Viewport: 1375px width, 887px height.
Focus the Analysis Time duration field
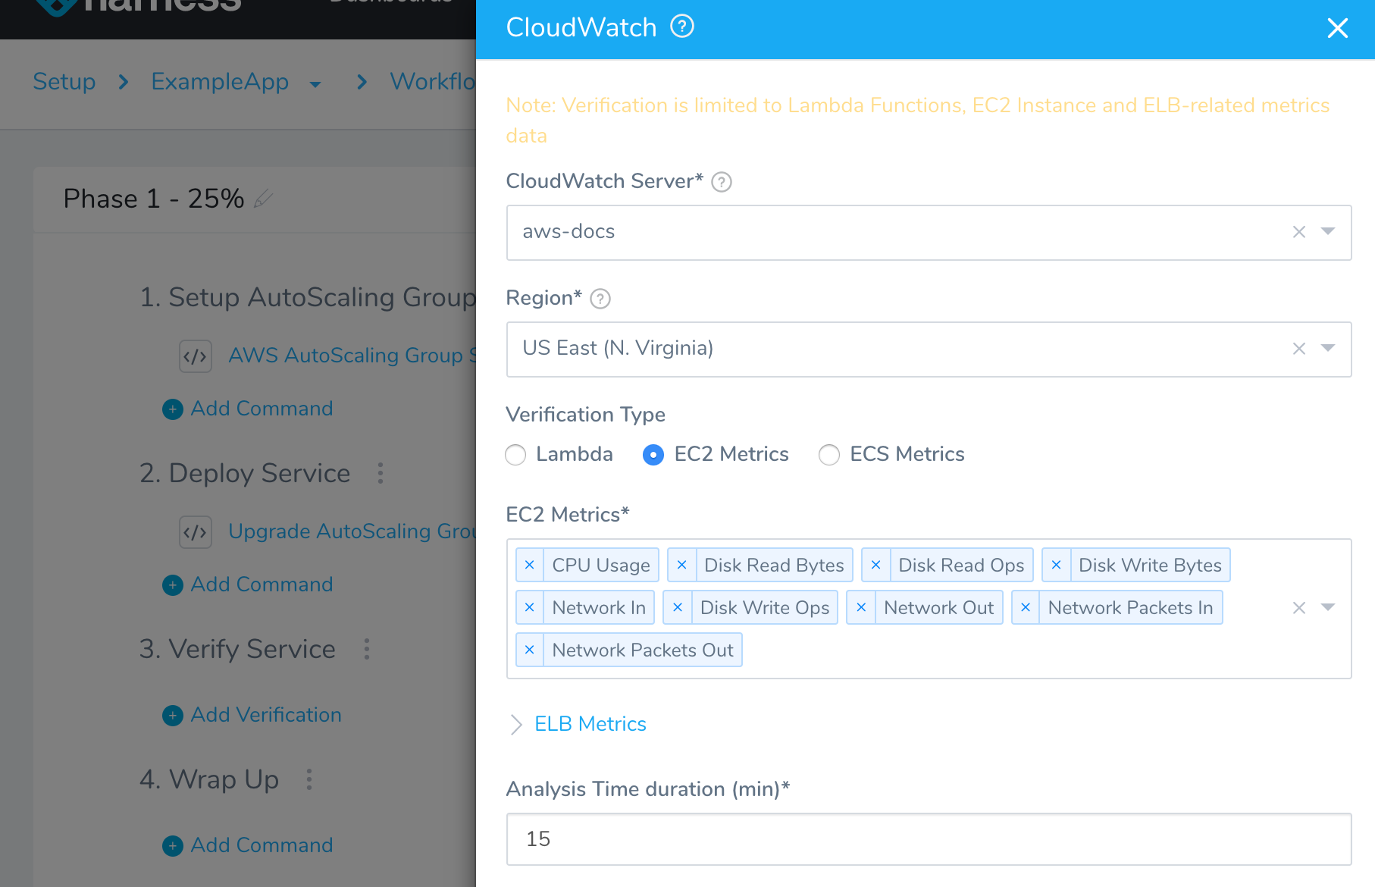929,839
